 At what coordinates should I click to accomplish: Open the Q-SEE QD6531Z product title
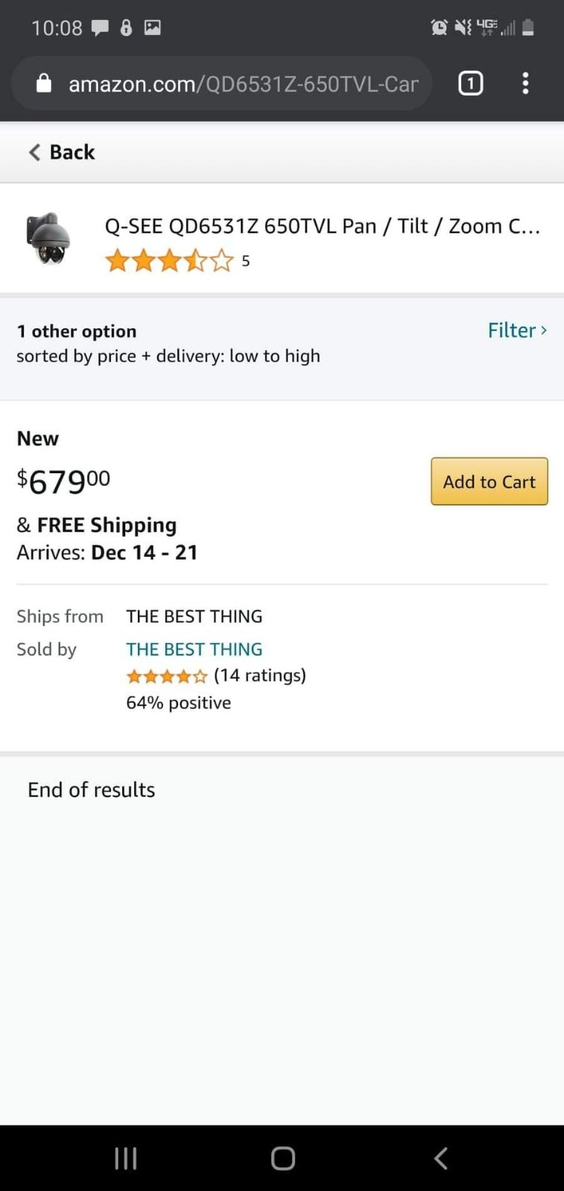coord(323,226)
